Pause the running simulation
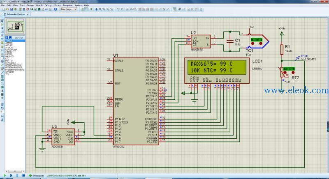The height and width of the screenshot is (179, 329). click(x=17, y=175)
